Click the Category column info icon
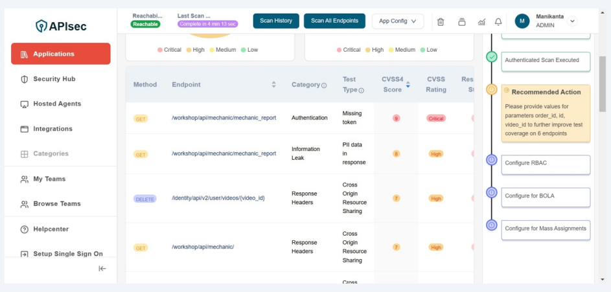This screenshot has height=292, width=611. (x=324, y=85)
